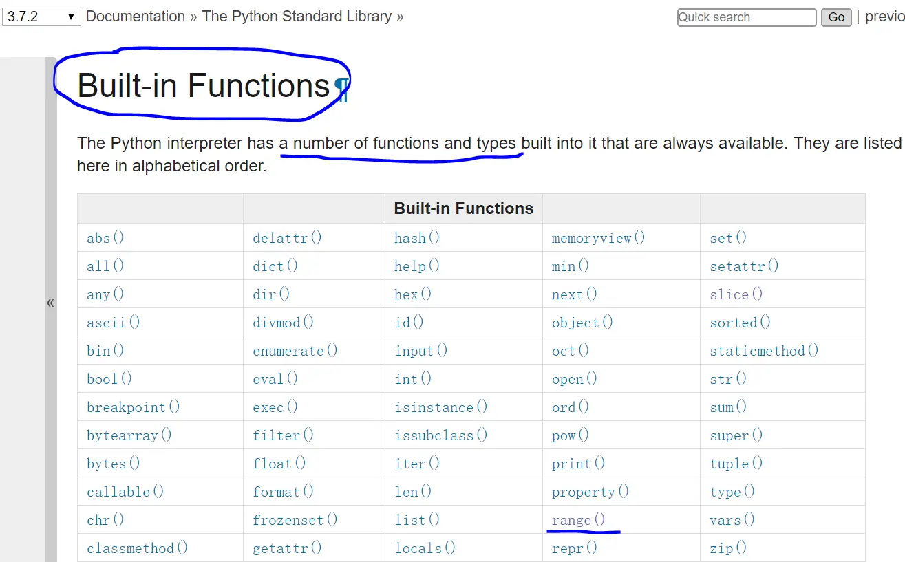Open the ascii() function link
Screen dimensions: 905x562
click(x=114, y=323)
